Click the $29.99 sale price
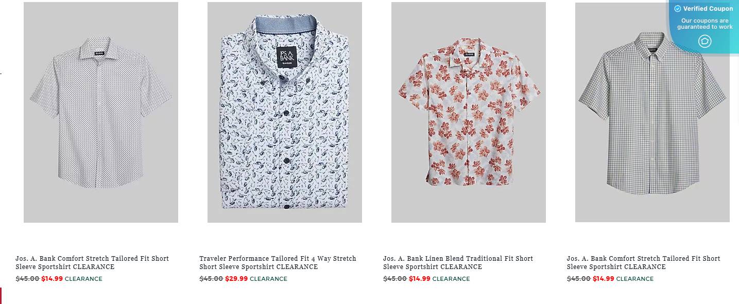Viewport: 739px width, 304px height. tap(236, 279)
